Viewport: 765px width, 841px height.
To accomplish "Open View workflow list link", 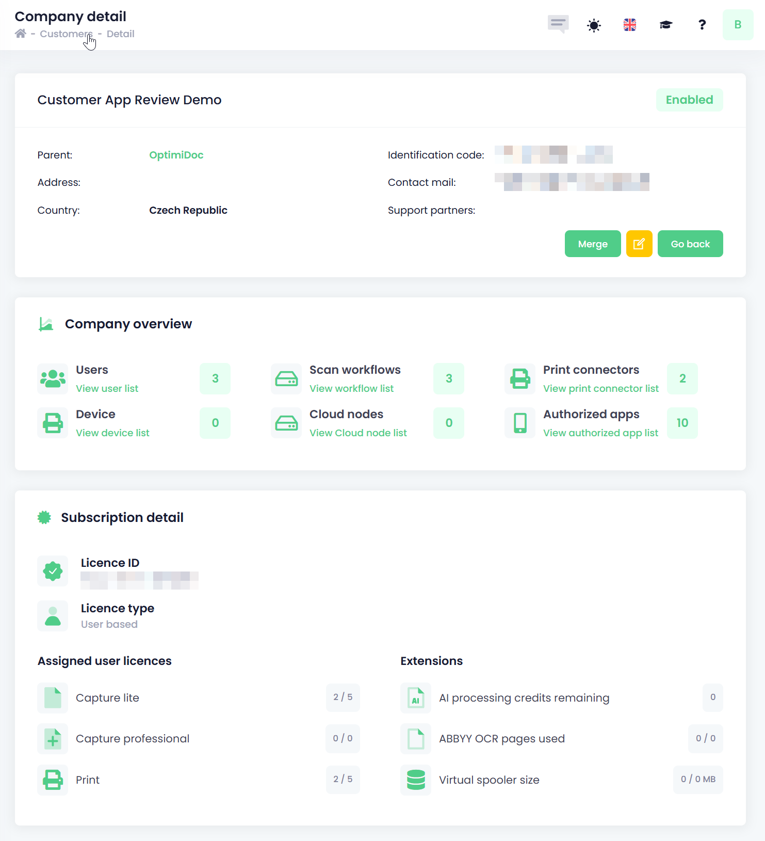I will 351,388.
